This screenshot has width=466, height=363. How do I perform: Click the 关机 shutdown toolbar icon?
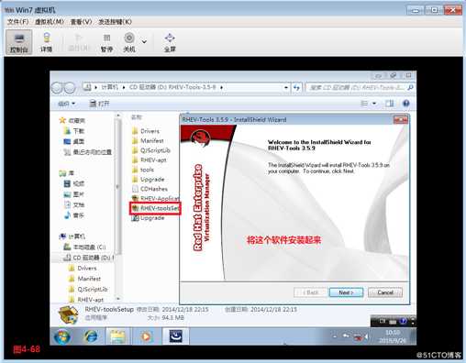point(129,42)
